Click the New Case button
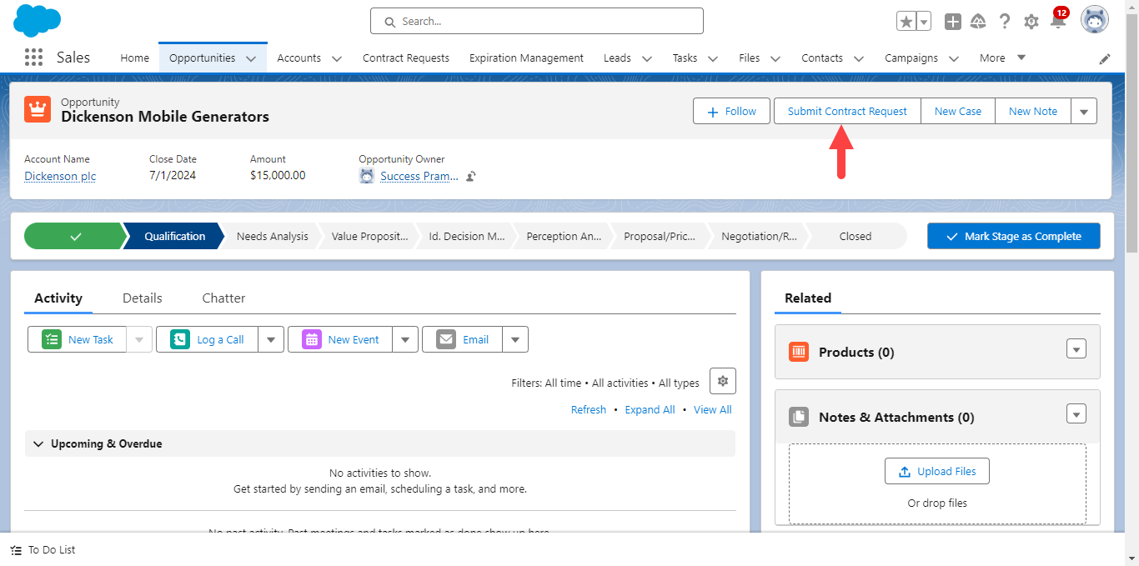The image size is (1139, 566). pyautogui.click(x=958, y=111)
